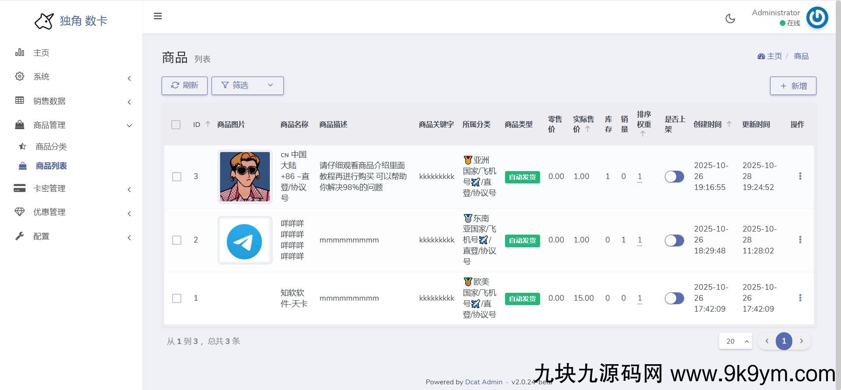This screenshot has height=390, width=841.
Task: Check the select-all header checkbox
Action: pos(176,125)
